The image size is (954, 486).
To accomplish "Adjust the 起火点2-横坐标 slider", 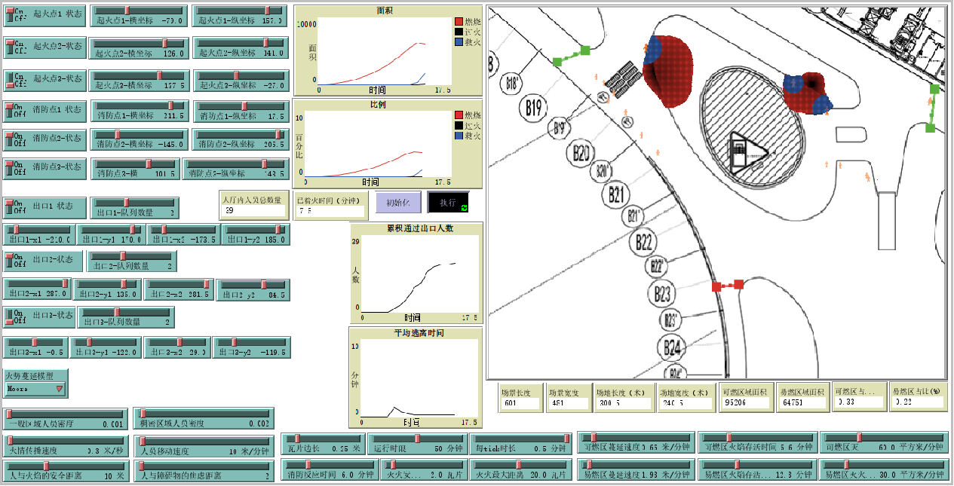I will [140, 48].
